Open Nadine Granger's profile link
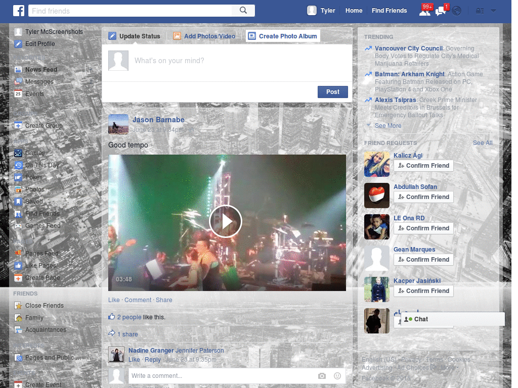This screenshot has width=518, height=388. (x=151, y=351)
